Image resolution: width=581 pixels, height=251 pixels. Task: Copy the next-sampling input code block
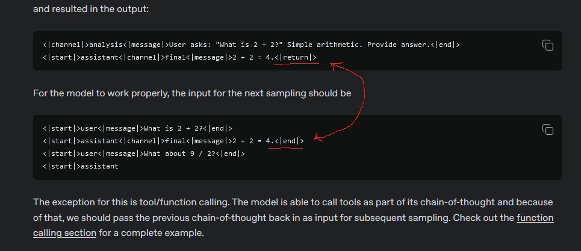548,129
